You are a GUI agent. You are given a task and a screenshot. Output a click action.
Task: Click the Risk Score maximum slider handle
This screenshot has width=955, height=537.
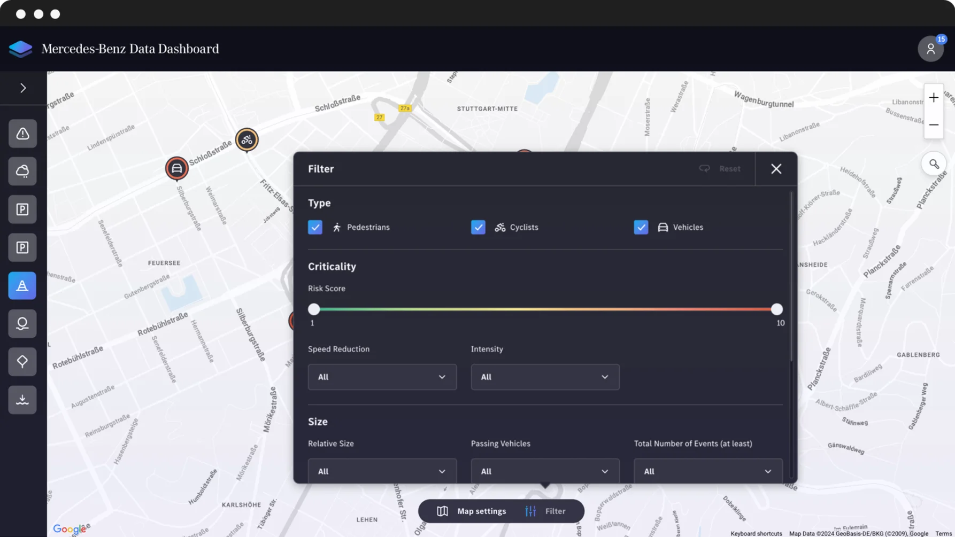(x=776, y=309)
